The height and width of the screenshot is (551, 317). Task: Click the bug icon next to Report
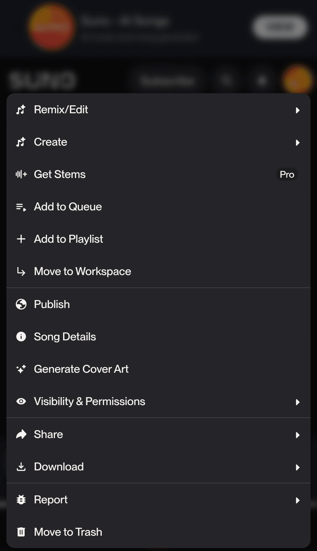coord(21,500)
